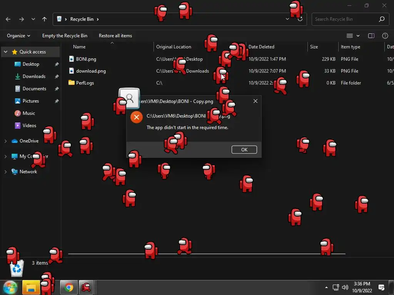Click the red crewmate app in taskbar
Image resolution: width=394 pixels, height=295 pixels.
tap(86, 287)
